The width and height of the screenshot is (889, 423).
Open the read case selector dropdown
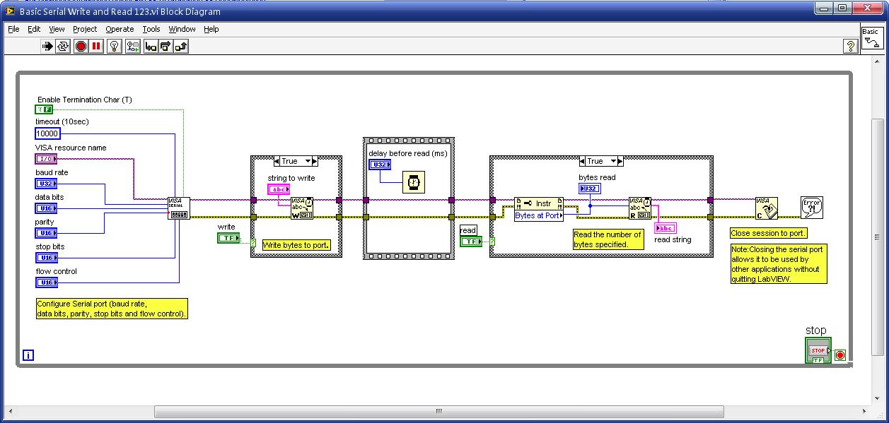(x=614, y=161)
